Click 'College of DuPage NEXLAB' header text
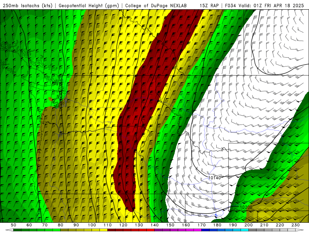This screenshot has height=232, width=309. pos(156,6)
